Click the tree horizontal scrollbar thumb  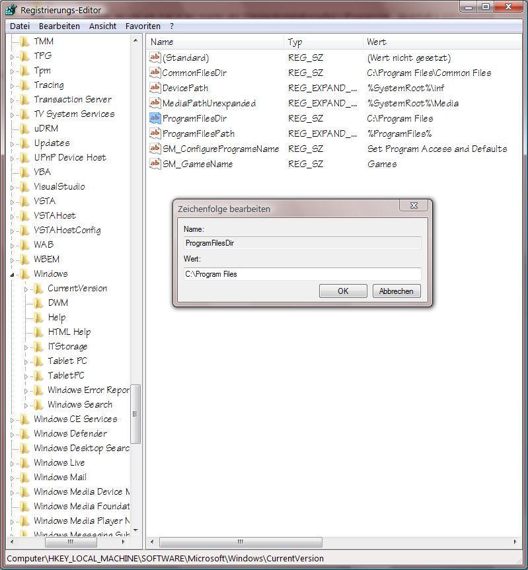pos(71,542)
